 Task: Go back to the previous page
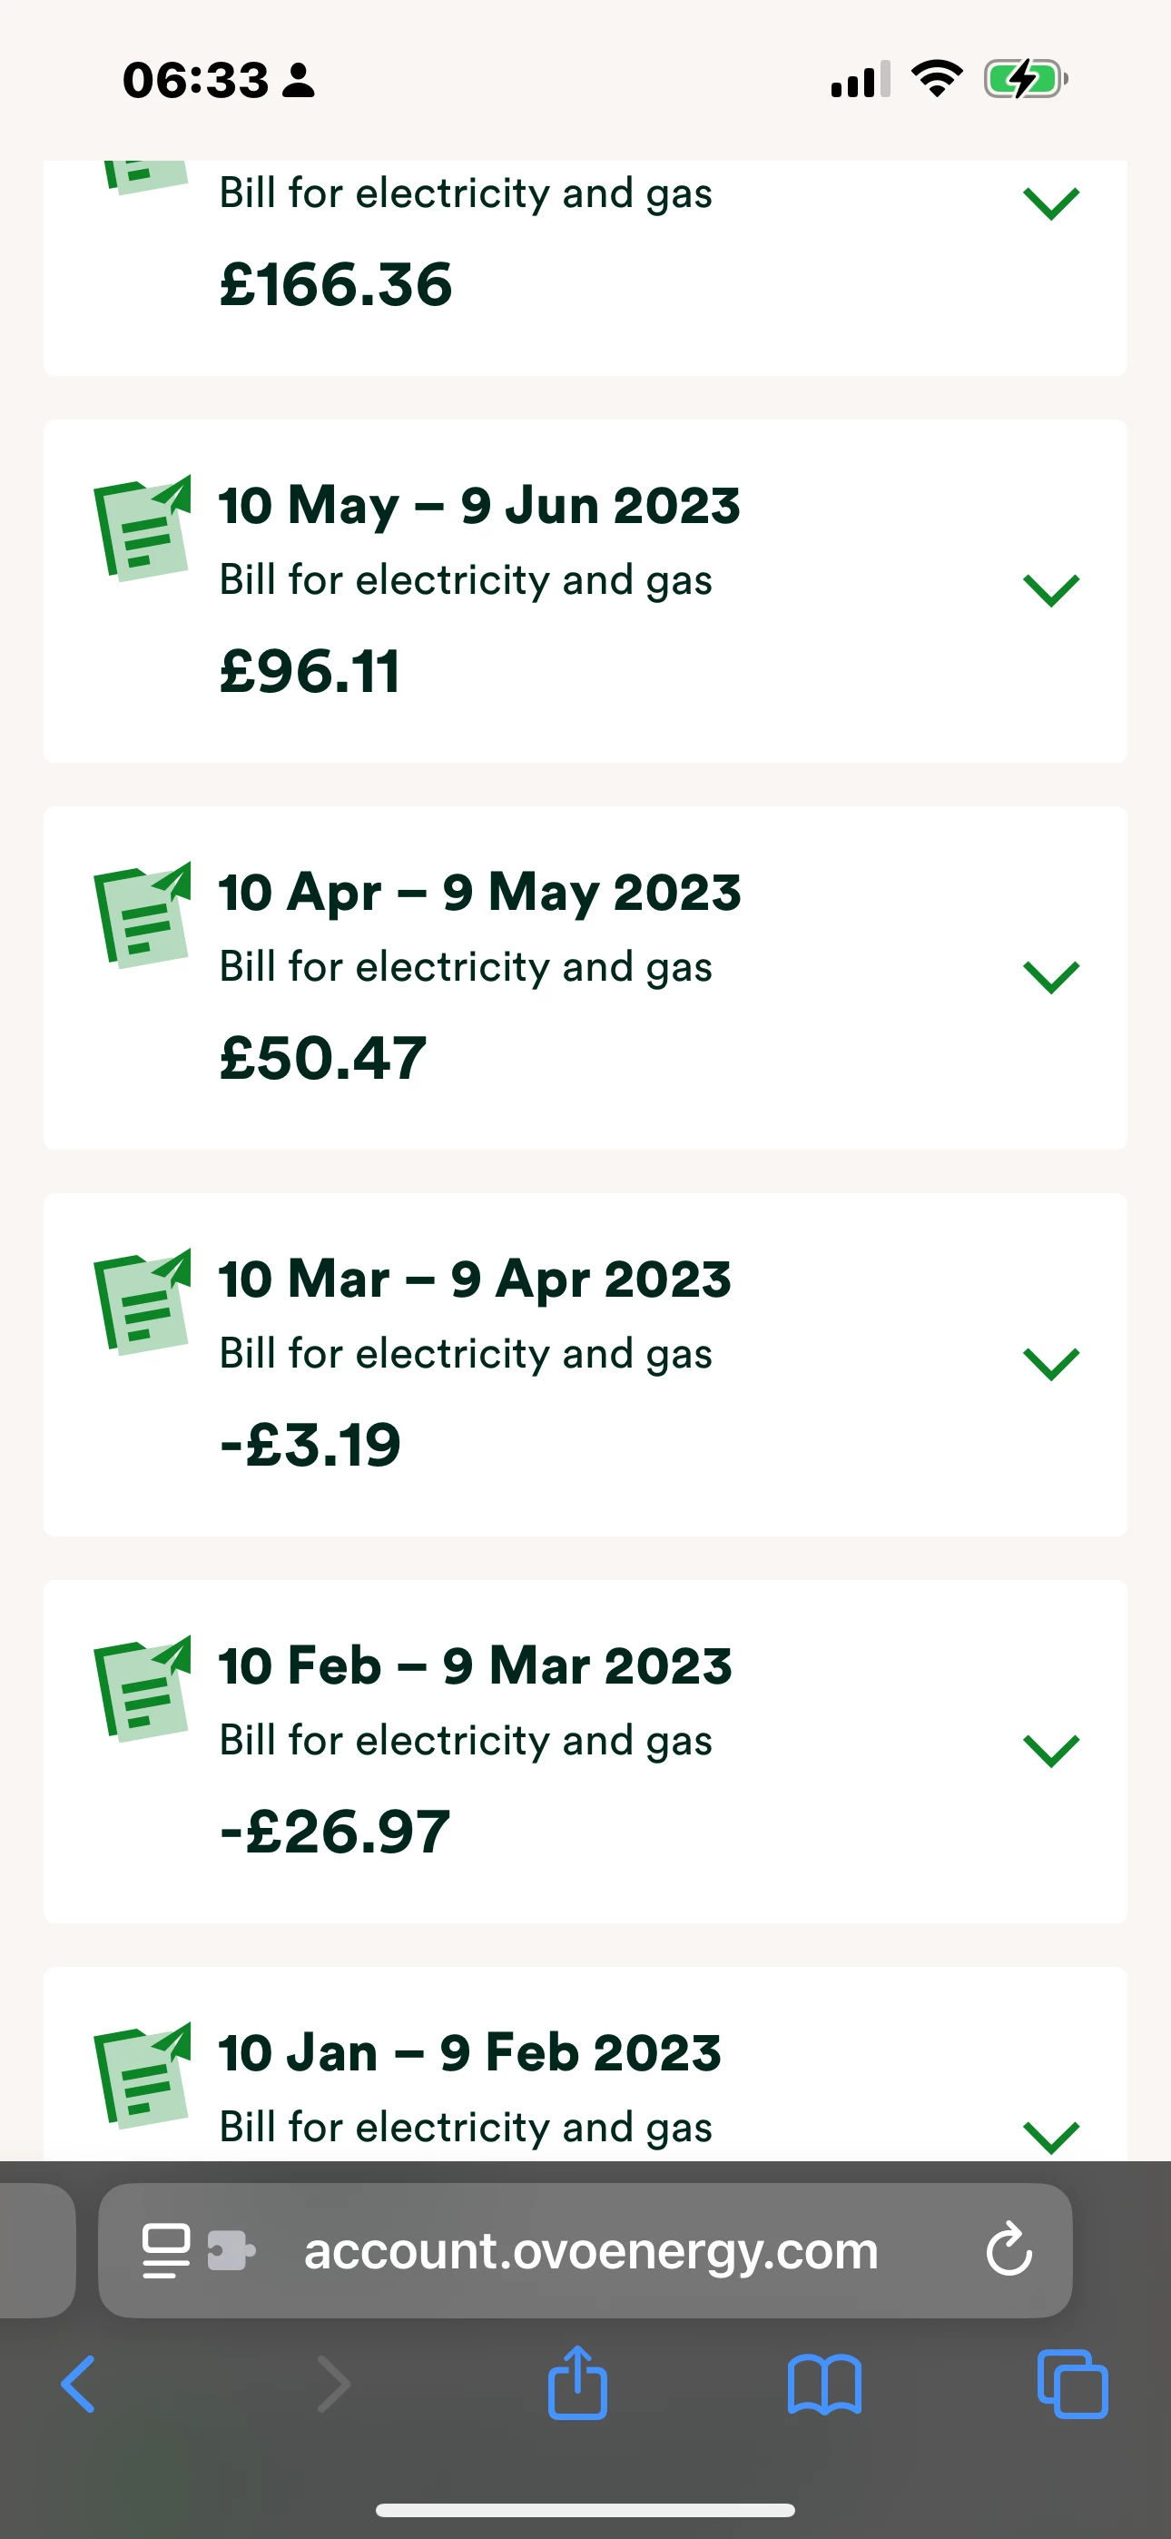(x=79, y=2385)
